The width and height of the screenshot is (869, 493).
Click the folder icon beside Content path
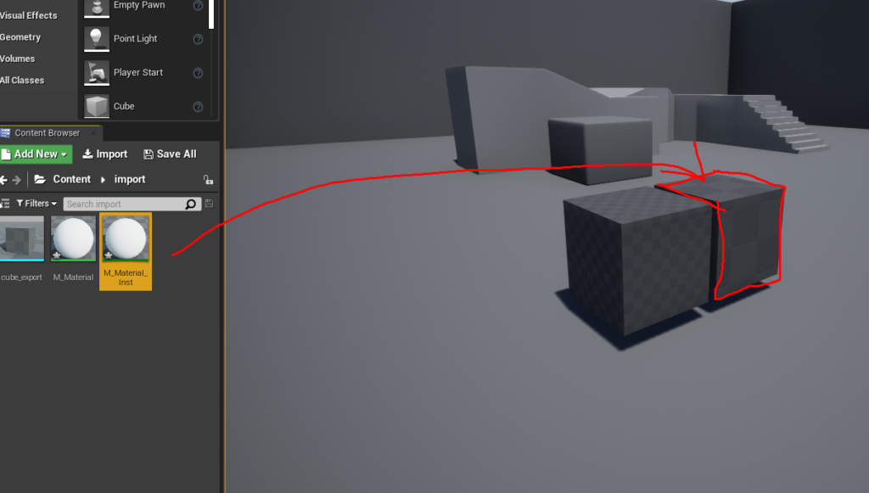pyautogui.click(x=40, y=180)
